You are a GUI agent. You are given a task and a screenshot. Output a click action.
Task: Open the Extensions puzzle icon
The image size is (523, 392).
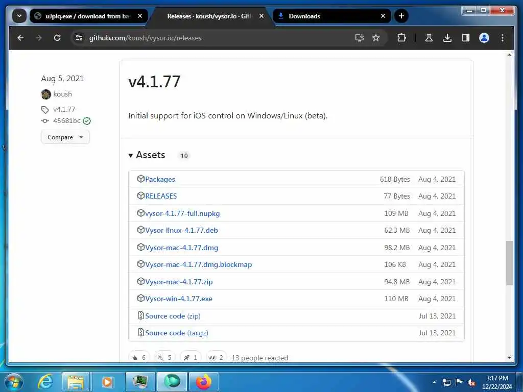click(401, 38)
